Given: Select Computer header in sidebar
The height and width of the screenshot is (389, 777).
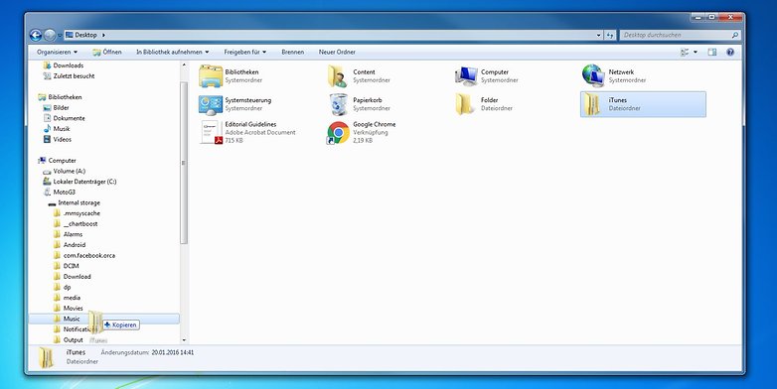Looking at the screenshot, I should [x=57, y=161].
